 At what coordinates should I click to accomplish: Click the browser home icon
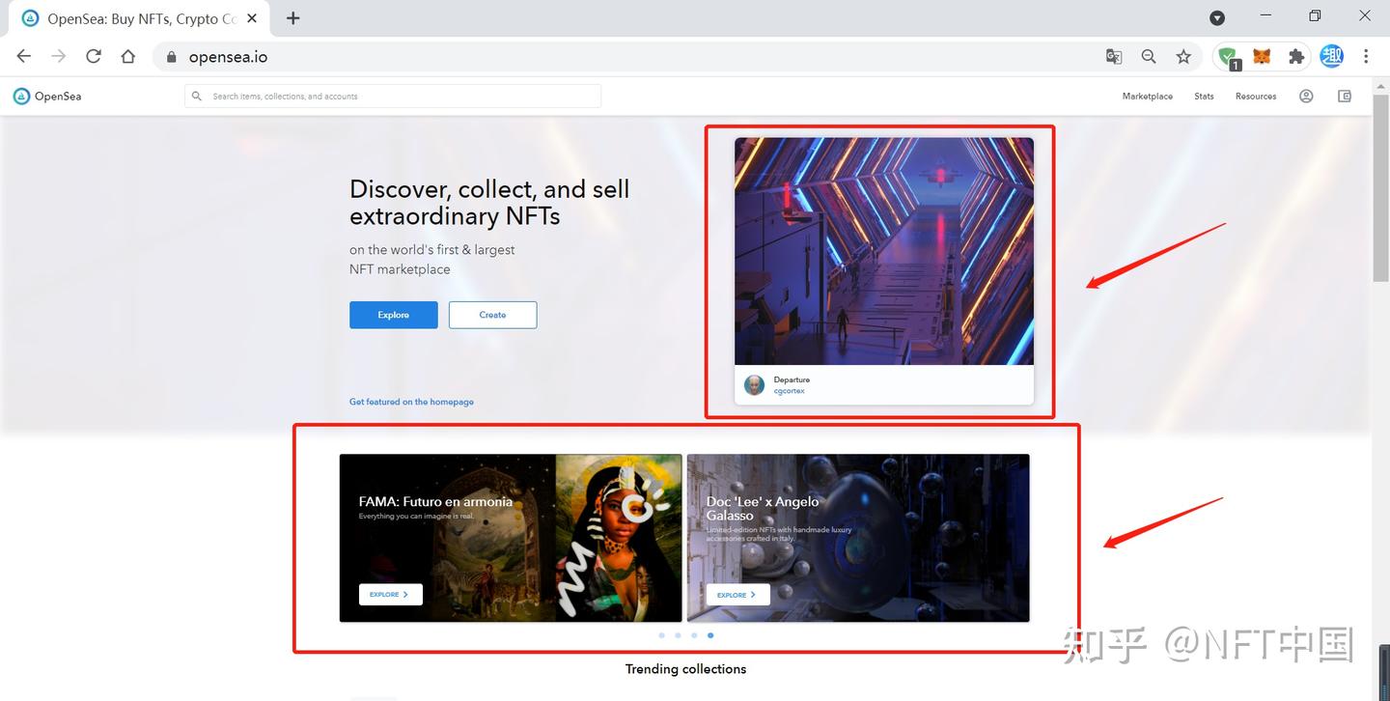pyautogui.click(x=128, y=57)
